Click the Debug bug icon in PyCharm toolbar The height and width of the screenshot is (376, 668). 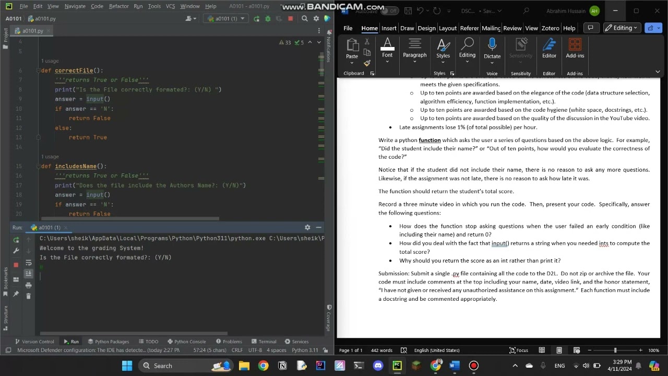[268, 19]
